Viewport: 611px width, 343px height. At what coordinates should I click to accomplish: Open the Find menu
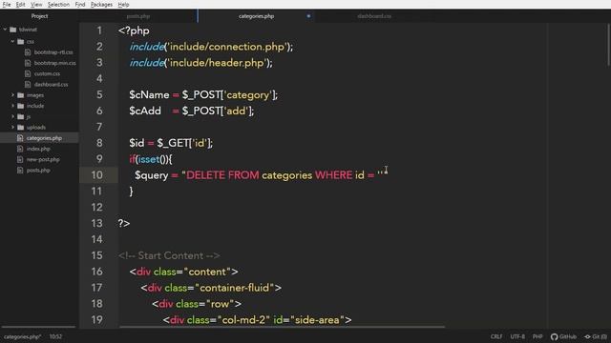[80, 4]
